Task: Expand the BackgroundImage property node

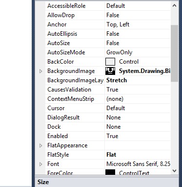Action: pyautogui.click(x=41, y=71)
